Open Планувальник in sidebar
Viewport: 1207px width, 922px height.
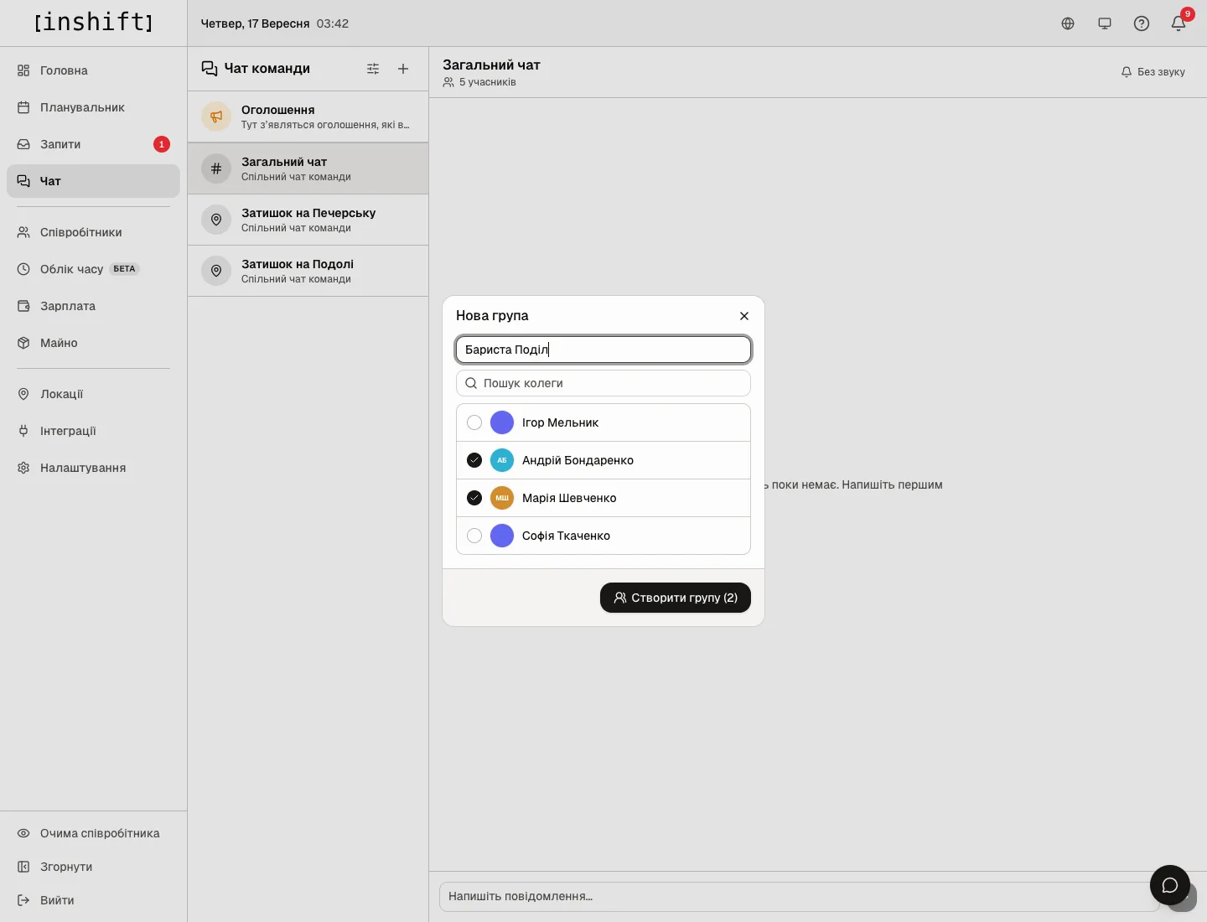point(93,107)
